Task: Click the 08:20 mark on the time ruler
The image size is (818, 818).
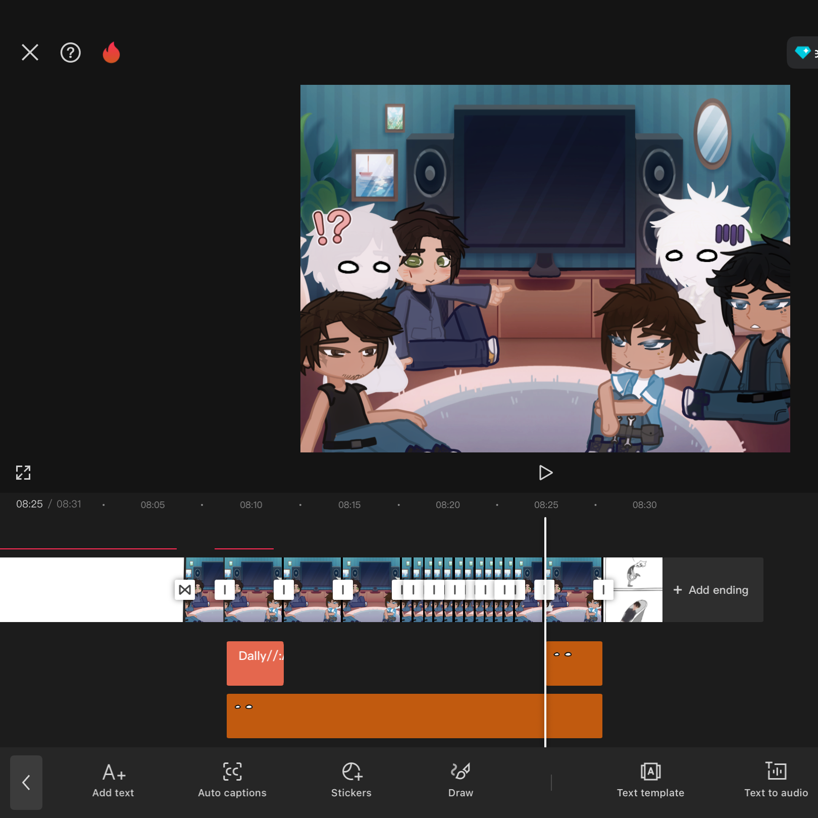Action: pos(448,504)
